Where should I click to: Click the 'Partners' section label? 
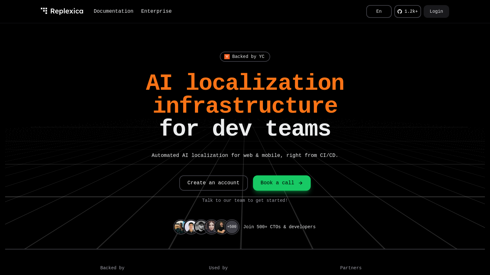click(x=351, y=268)
